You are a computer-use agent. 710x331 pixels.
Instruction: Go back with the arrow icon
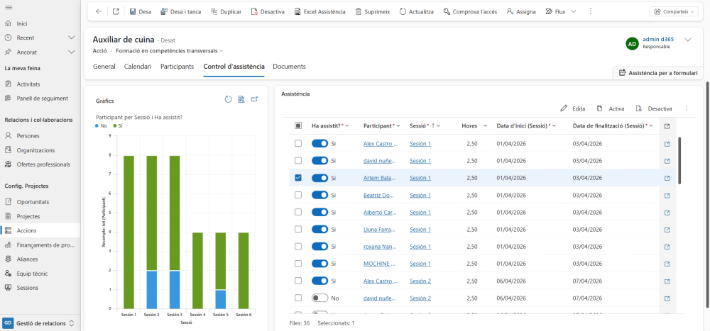coord(99,12)
